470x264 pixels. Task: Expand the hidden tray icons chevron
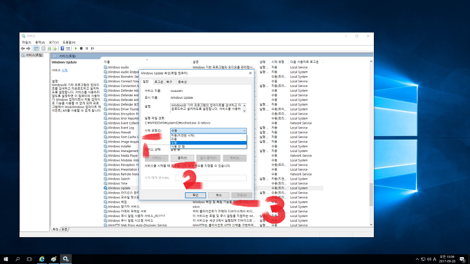coord(417,259)
